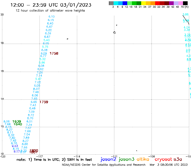Click the pink 70 ft legend swatch

(x=180, y=3)
